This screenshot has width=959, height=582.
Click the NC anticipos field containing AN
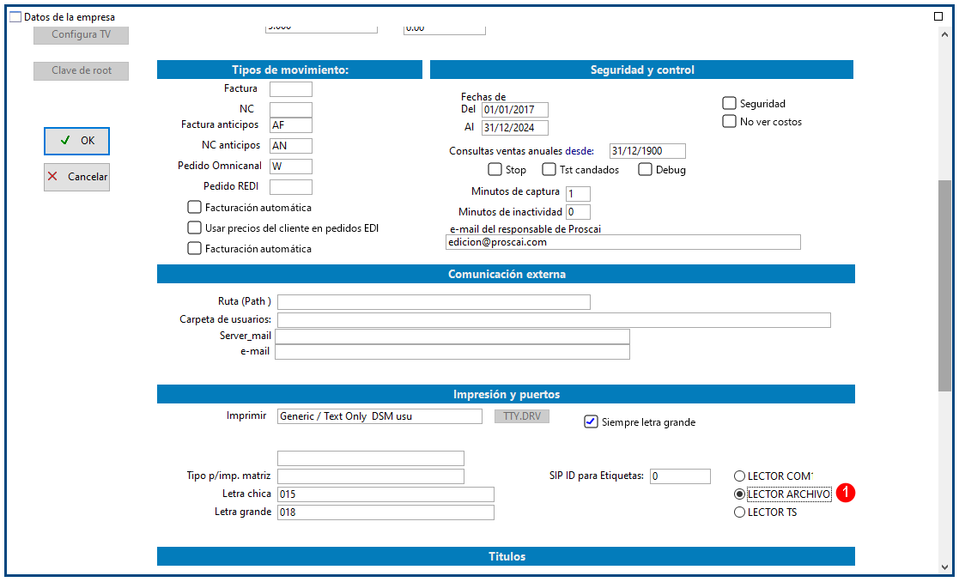291,146
